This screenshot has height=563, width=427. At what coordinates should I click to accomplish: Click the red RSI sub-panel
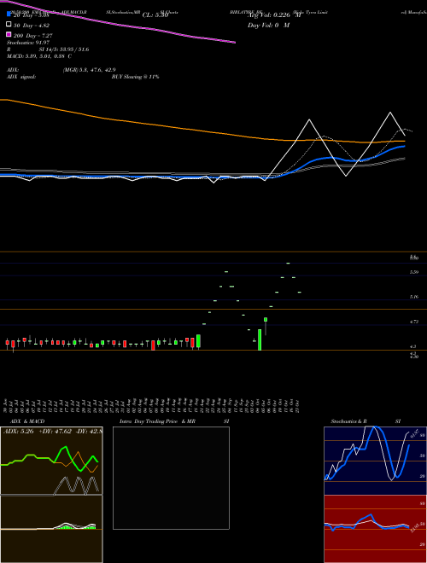[375, 529]
